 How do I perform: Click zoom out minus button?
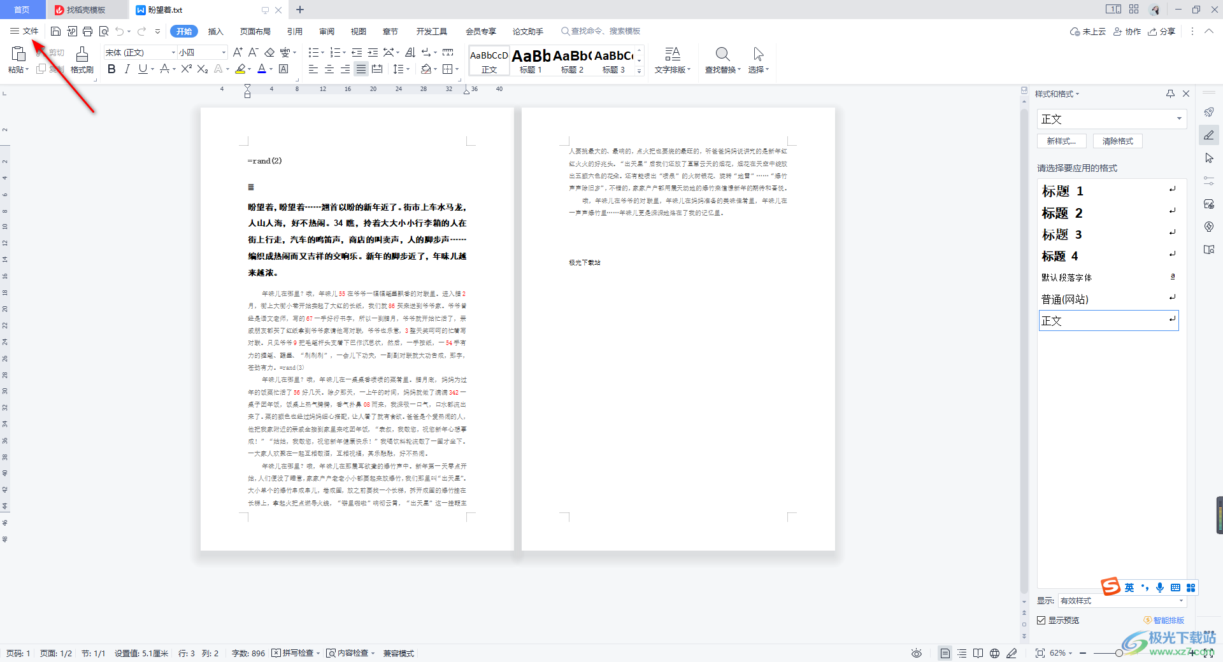(1083, 653)
